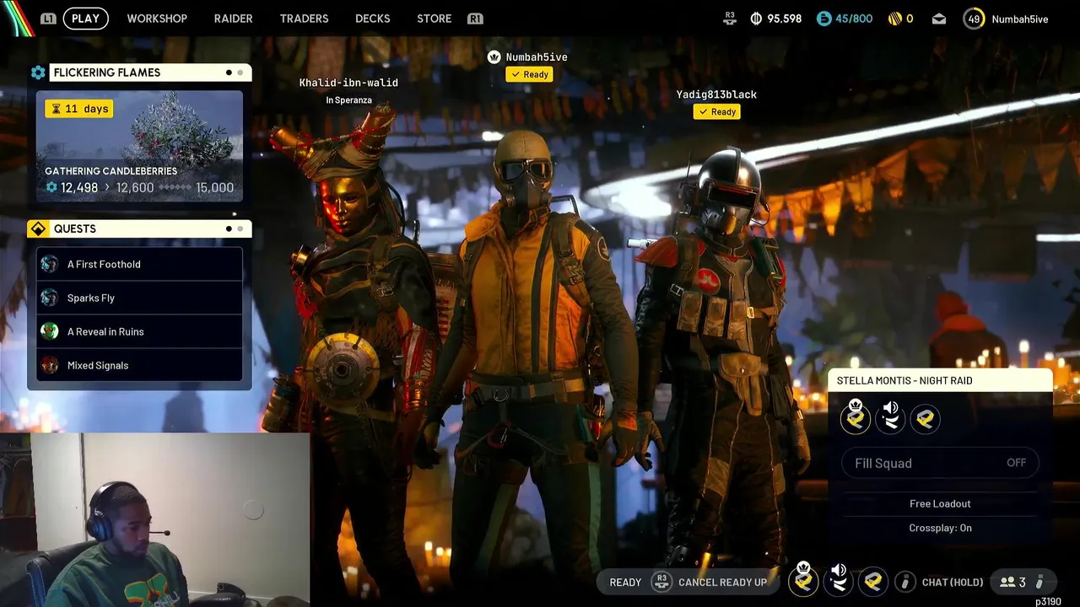Click the 45/800 currency value
Viewport: 1080px width, 607px height.
(x=854, y=19)
